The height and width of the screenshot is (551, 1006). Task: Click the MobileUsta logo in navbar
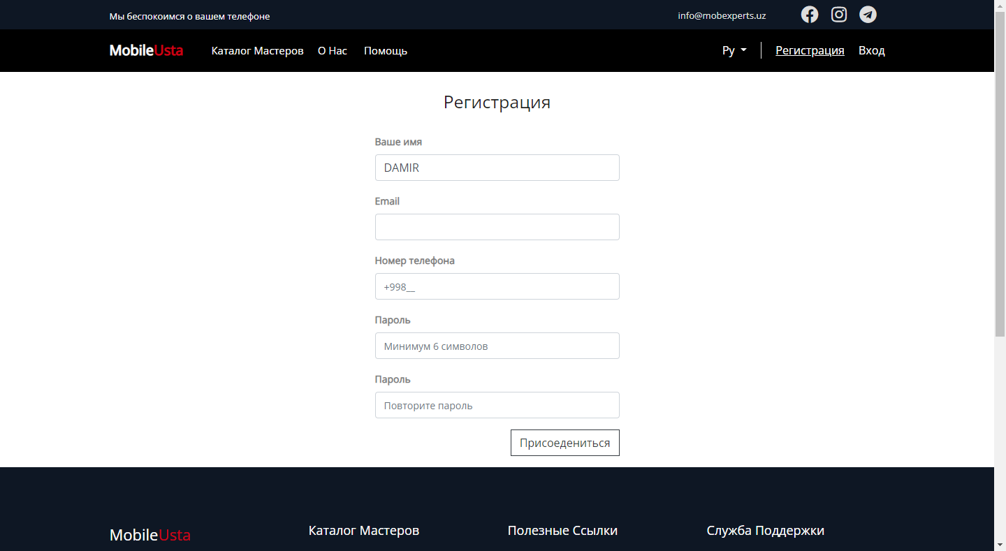(146, 50)
